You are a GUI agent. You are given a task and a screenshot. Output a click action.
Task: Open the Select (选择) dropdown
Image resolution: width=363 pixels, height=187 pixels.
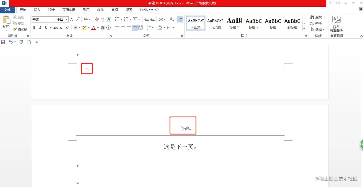(317, 29)
